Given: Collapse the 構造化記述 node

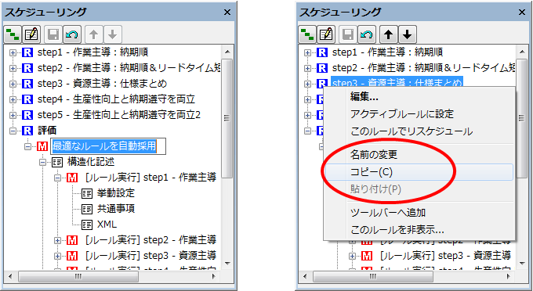Looking at the screenshot, I should point(42,163).
